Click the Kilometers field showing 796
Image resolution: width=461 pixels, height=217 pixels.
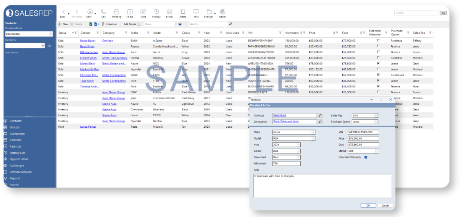[286, 164]
